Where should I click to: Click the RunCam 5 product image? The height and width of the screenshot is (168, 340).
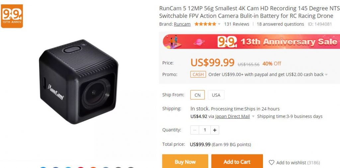[x=78, y=81]
